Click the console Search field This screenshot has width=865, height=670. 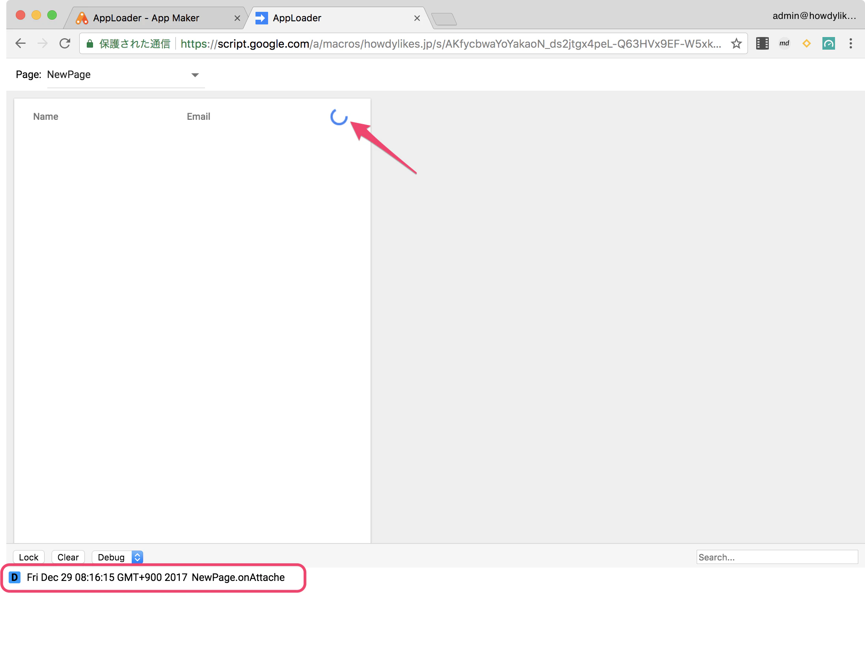click(x=777, y=557)
